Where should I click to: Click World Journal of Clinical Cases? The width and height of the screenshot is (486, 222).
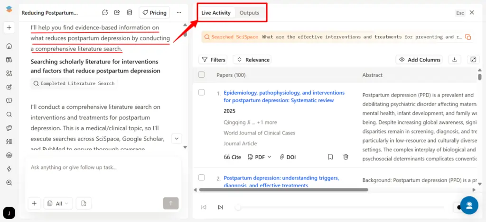(x=260, y=133)
